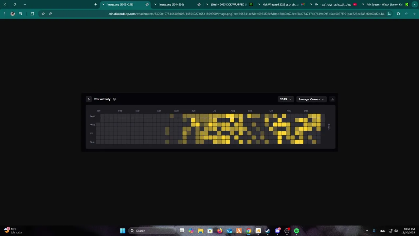The image size is (419, 236).
Task: Show hidden system tray icons
Action: point(367,231)
